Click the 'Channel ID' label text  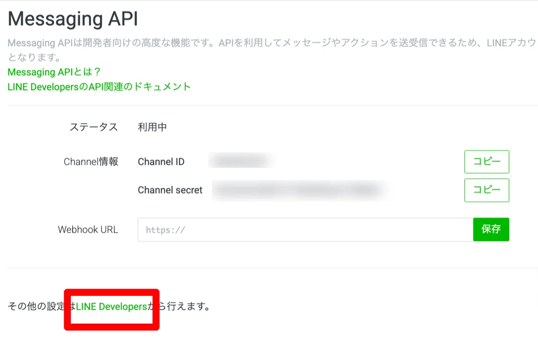(x=161, y=162)
